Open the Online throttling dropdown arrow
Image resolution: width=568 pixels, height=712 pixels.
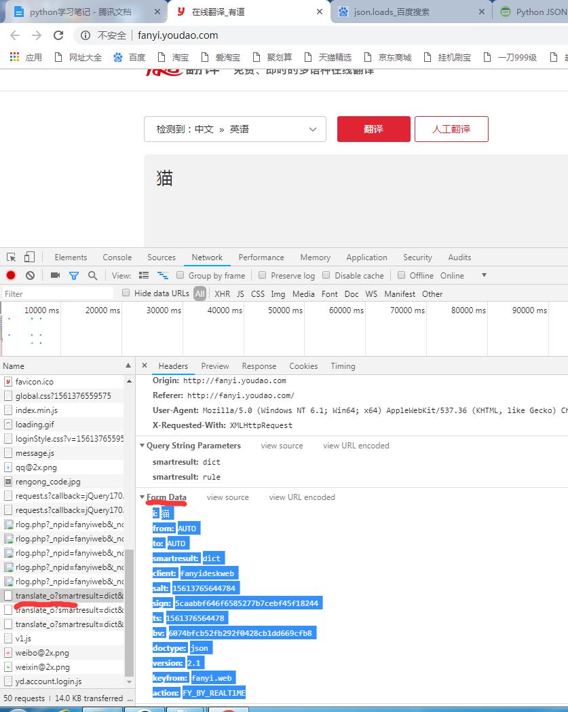click(x=484, y=275)
